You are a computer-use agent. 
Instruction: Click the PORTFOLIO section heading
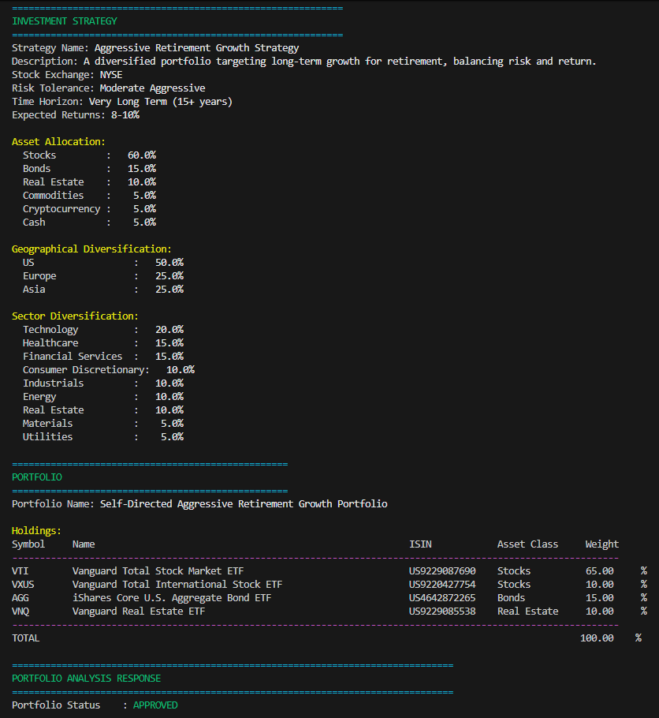click(x=37, y=477)
